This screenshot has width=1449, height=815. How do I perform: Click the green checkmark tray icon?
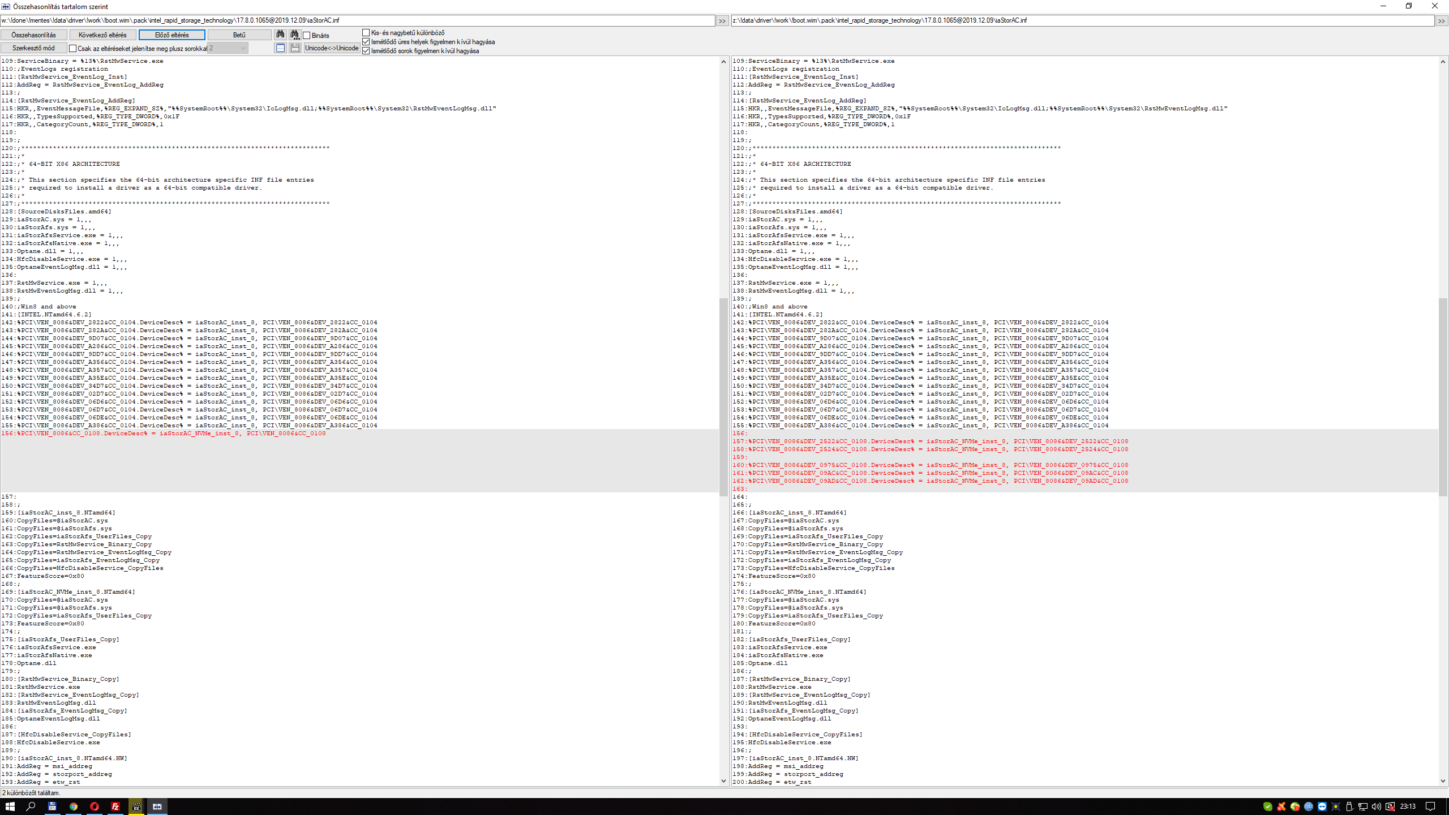1268,807
